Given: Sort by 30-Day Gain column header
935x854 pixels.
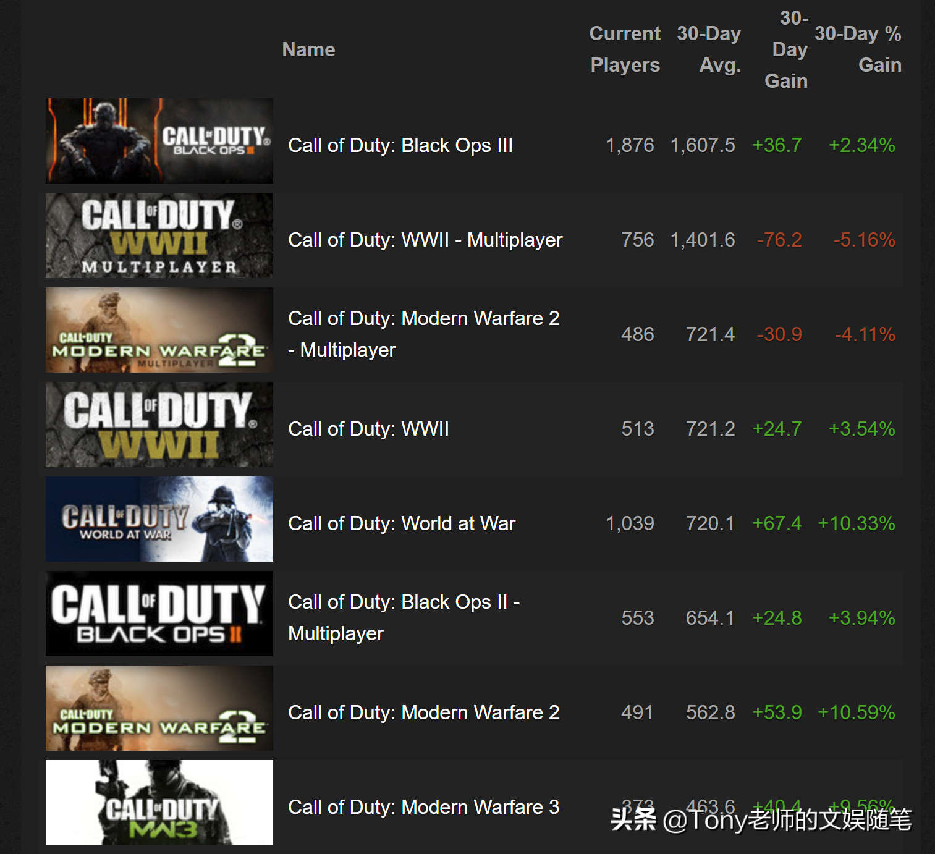Looking at the screenshot, I should click(786, 49).
